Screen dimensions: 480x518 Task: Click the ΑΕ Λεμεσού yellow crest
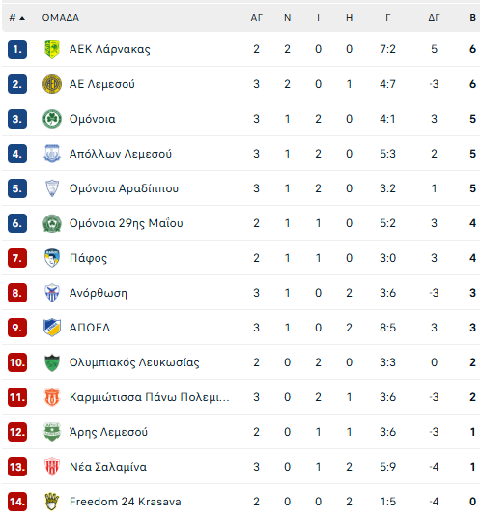pos(52,84)
